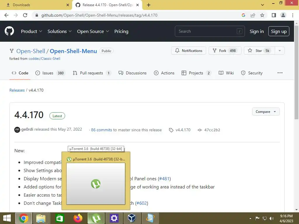Open issue #602 link
Screen dimensions: 299x224
click(x=142, y=203)
